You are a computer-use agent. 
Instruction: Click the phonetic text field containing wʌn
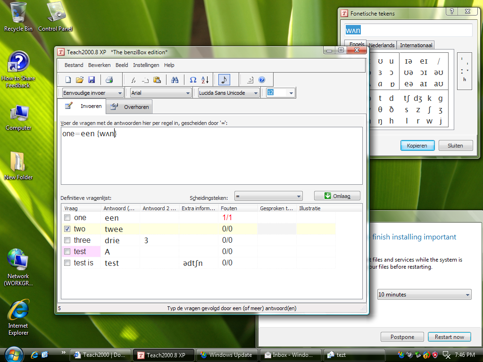[x=408, y=30]
